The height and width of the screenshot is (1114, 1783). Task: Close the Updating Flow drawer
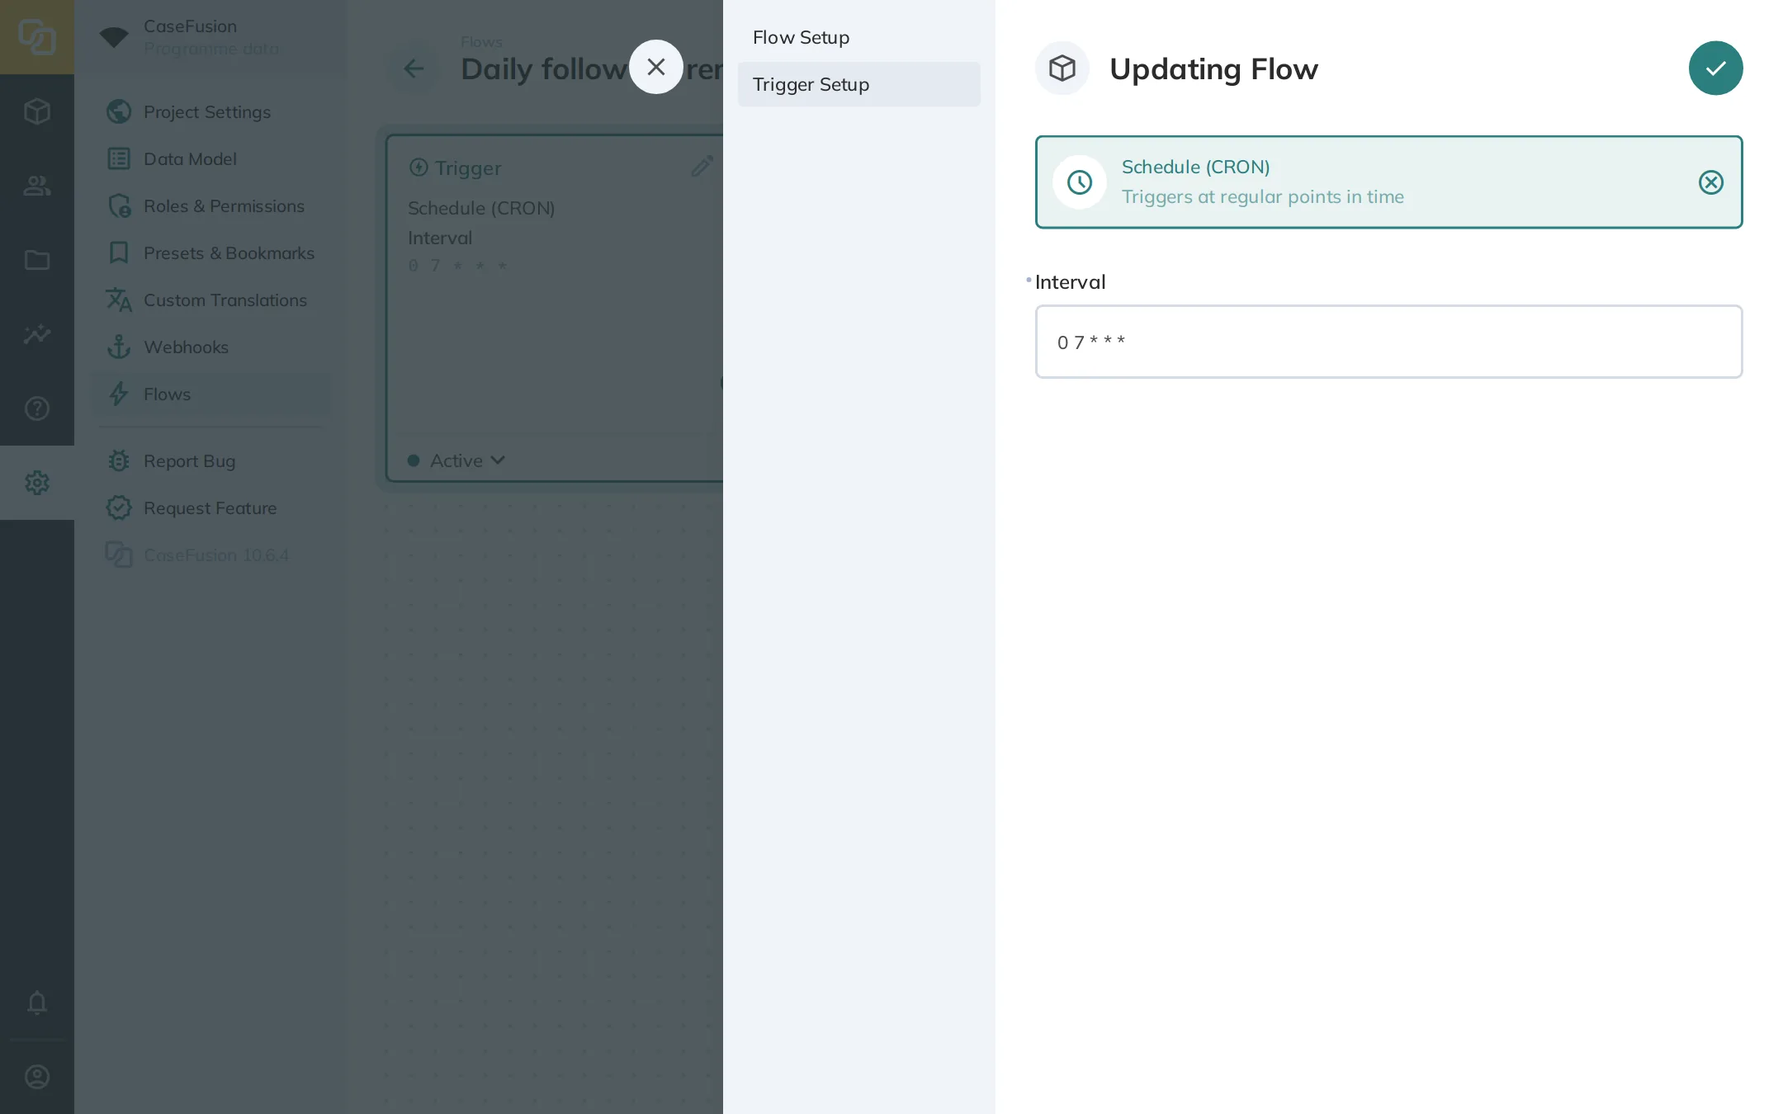(656, 67)
